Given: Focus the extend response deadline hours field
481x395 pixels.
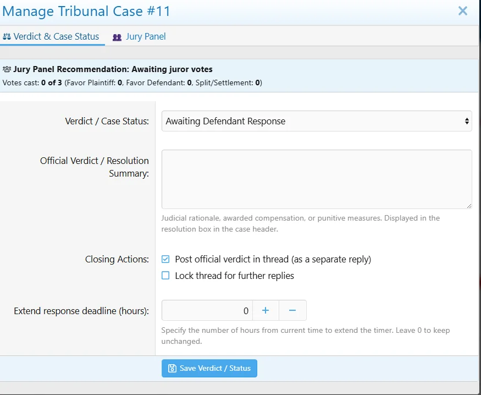Looking at the screenshot, I should (207, 310).
